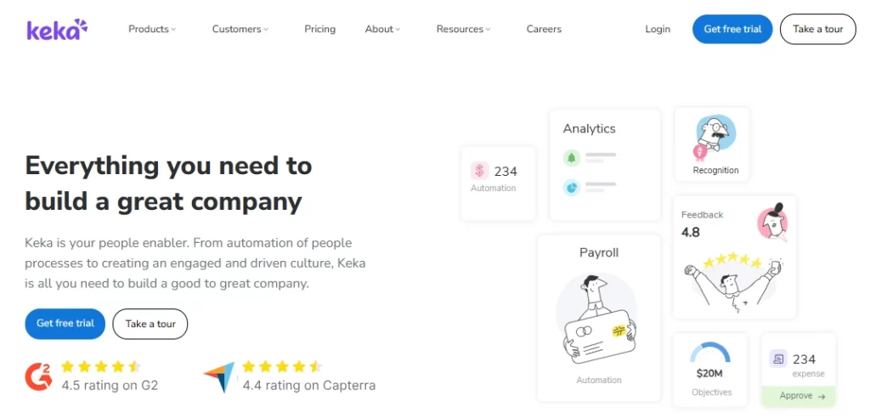Click Get free trial in the header
This screenshot has height=418, width=870.
pos(732,29)
